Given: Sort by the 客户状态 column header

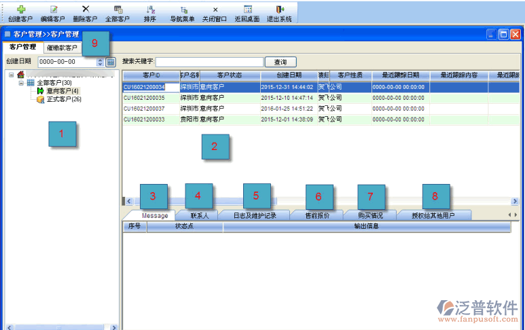Looking at the screenshot, I should (230, 75).
